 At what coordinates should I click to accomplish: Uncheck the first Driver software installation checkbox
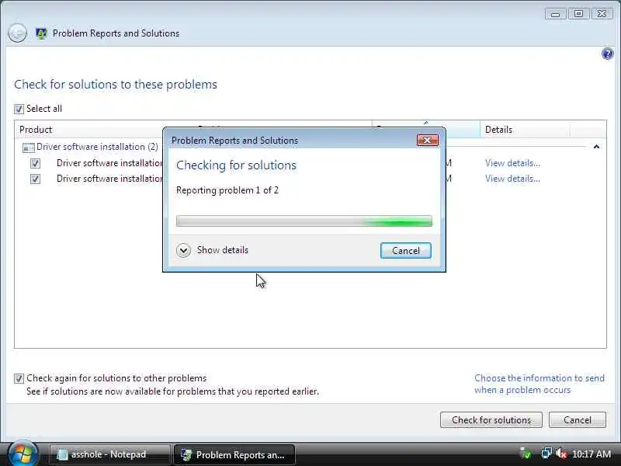click(x=35, y=163)
